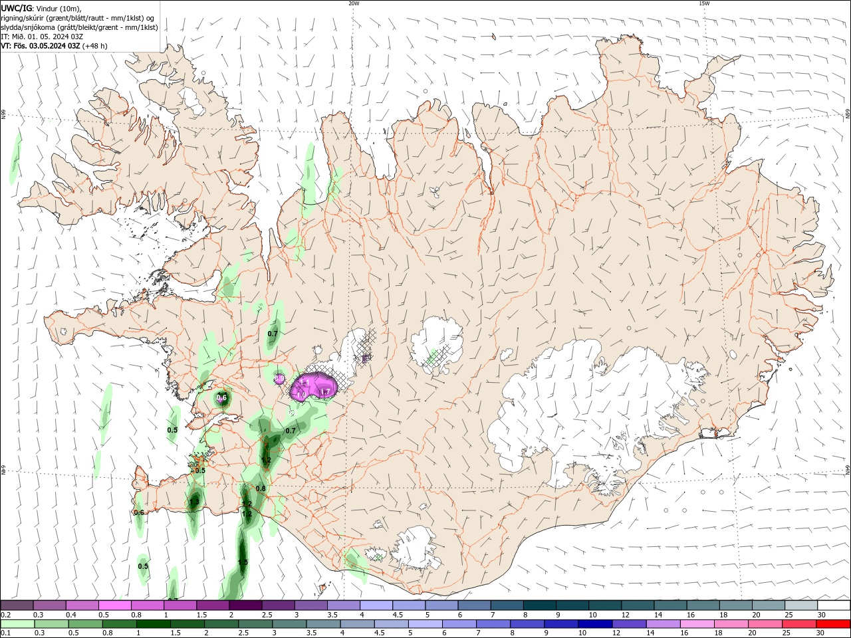
Task: Pick the white snow scale swatch at 30
Action: coord(834,605)
